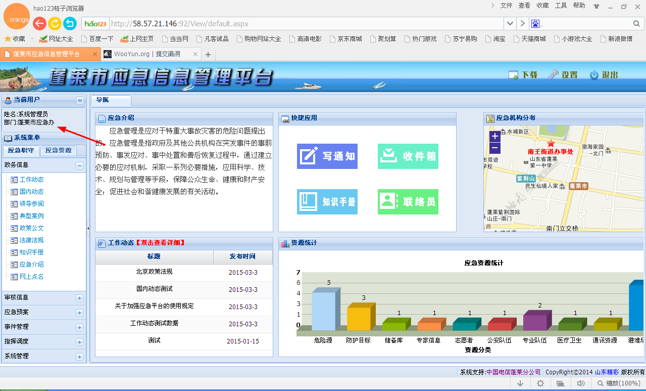Open the 法律法规 menu link
Screen dimensions: 646x391
pyautogui.click(x=31, y=240)
